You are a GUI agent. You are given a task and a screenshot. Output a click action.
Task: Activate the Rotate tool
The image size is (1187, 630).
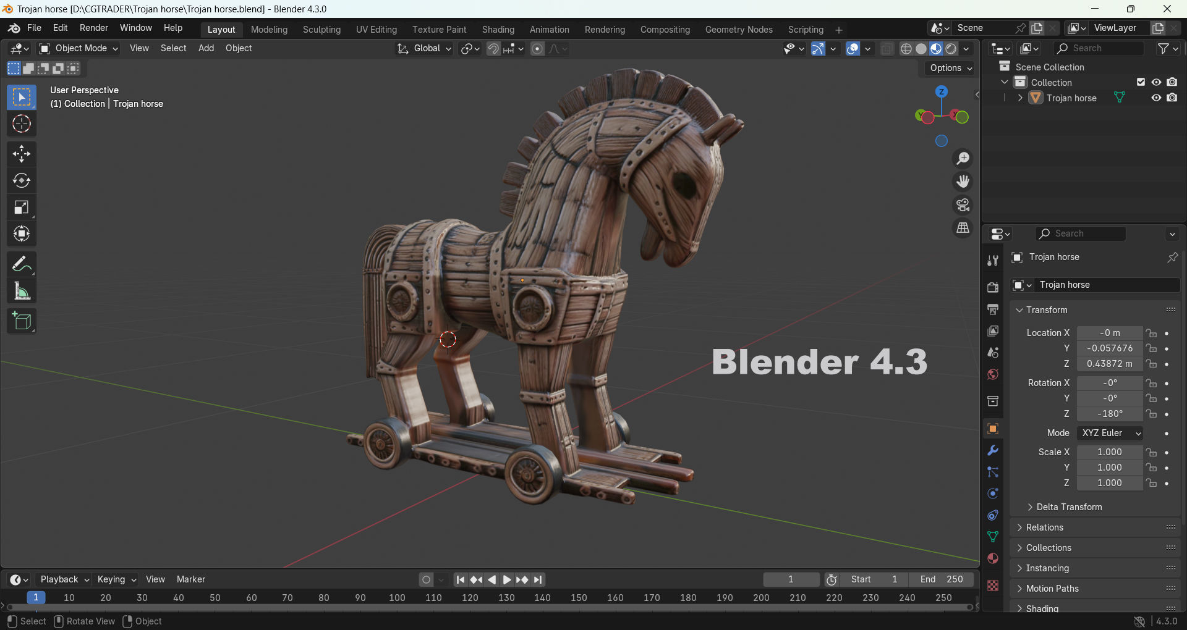pos(22,180)
